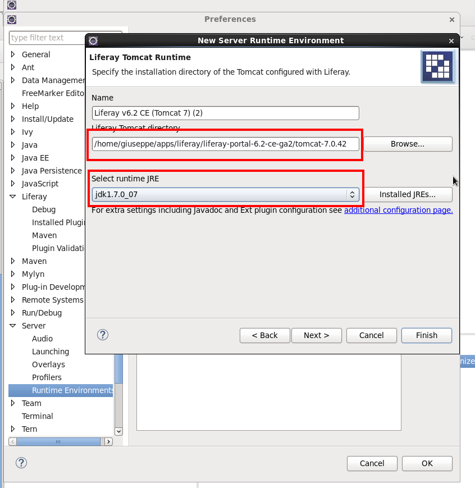475x488 pixels.
Task: Select JavaScript in preferences tree
Action: (40, 184)
